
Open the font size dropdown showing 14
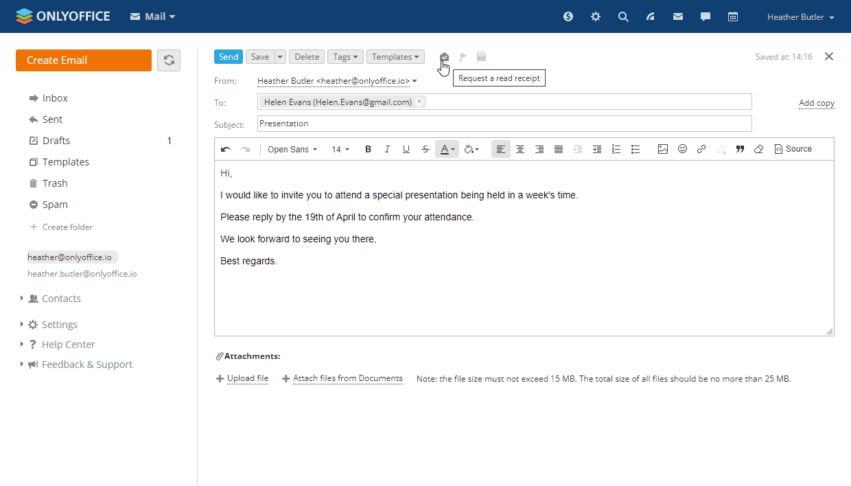point(340,149)
